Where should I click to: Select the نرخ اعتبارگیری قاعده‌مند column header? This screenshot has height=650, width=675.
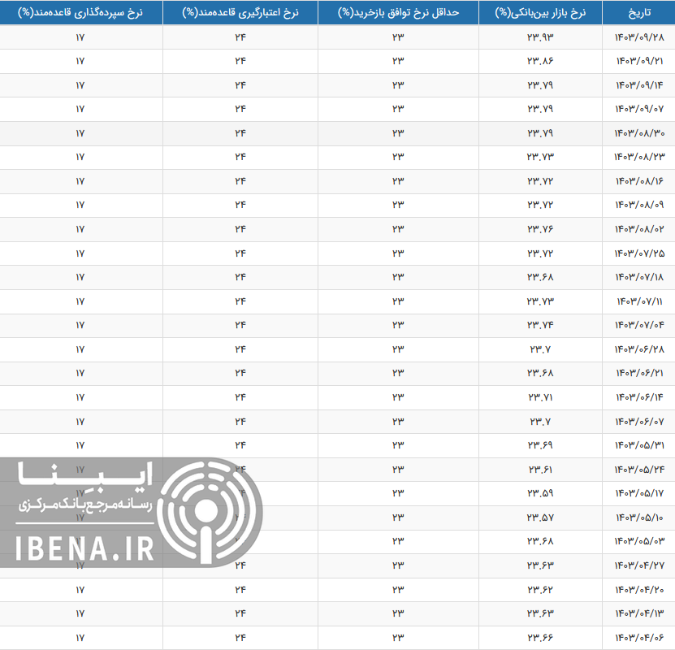coord(240,13)
